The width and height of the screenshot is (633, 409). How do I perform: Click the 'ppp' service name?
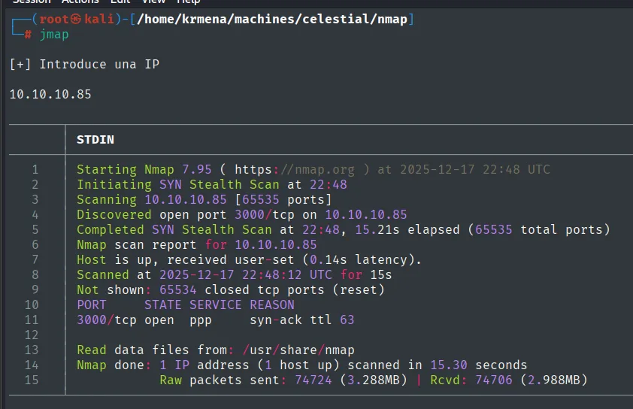(201, 321)
